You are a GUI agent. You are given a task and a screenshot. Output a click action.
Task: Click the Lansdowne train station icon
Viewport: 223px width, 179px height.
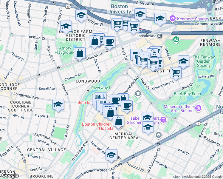point(160,36)
